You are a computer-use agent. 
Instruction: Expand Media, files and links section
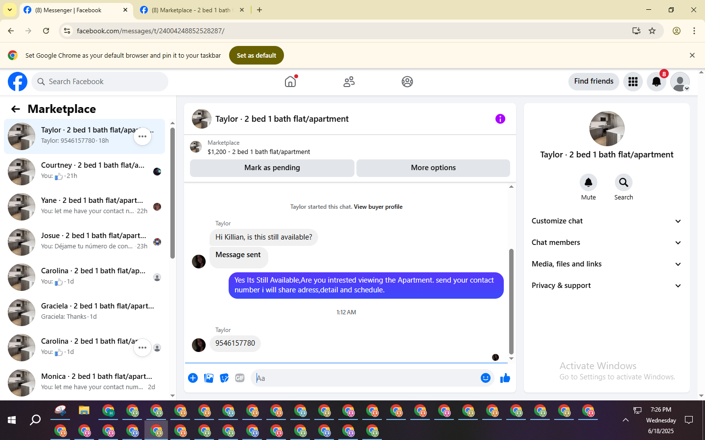(x=607, y=264)
